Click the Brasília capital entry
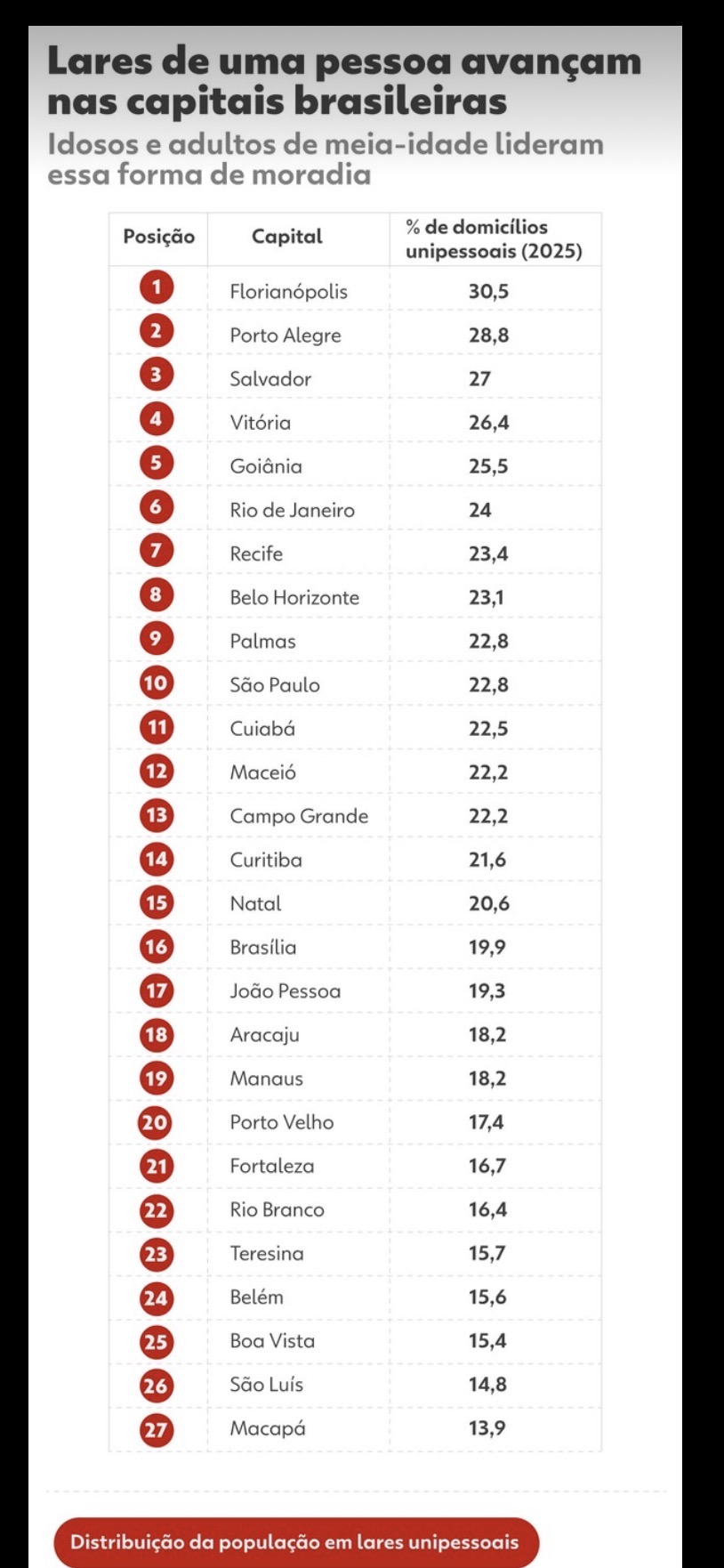Viewport: 724px width, 1568px height. pyautogui.click(x=263, y=947)
